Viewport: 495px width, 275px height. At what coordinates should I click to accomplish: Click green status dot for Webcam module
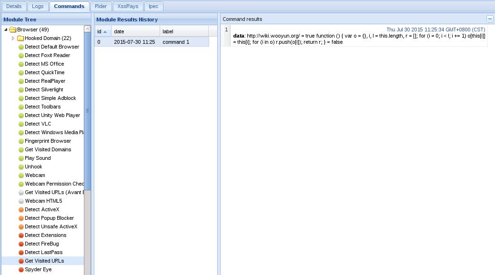pos(21,176)
